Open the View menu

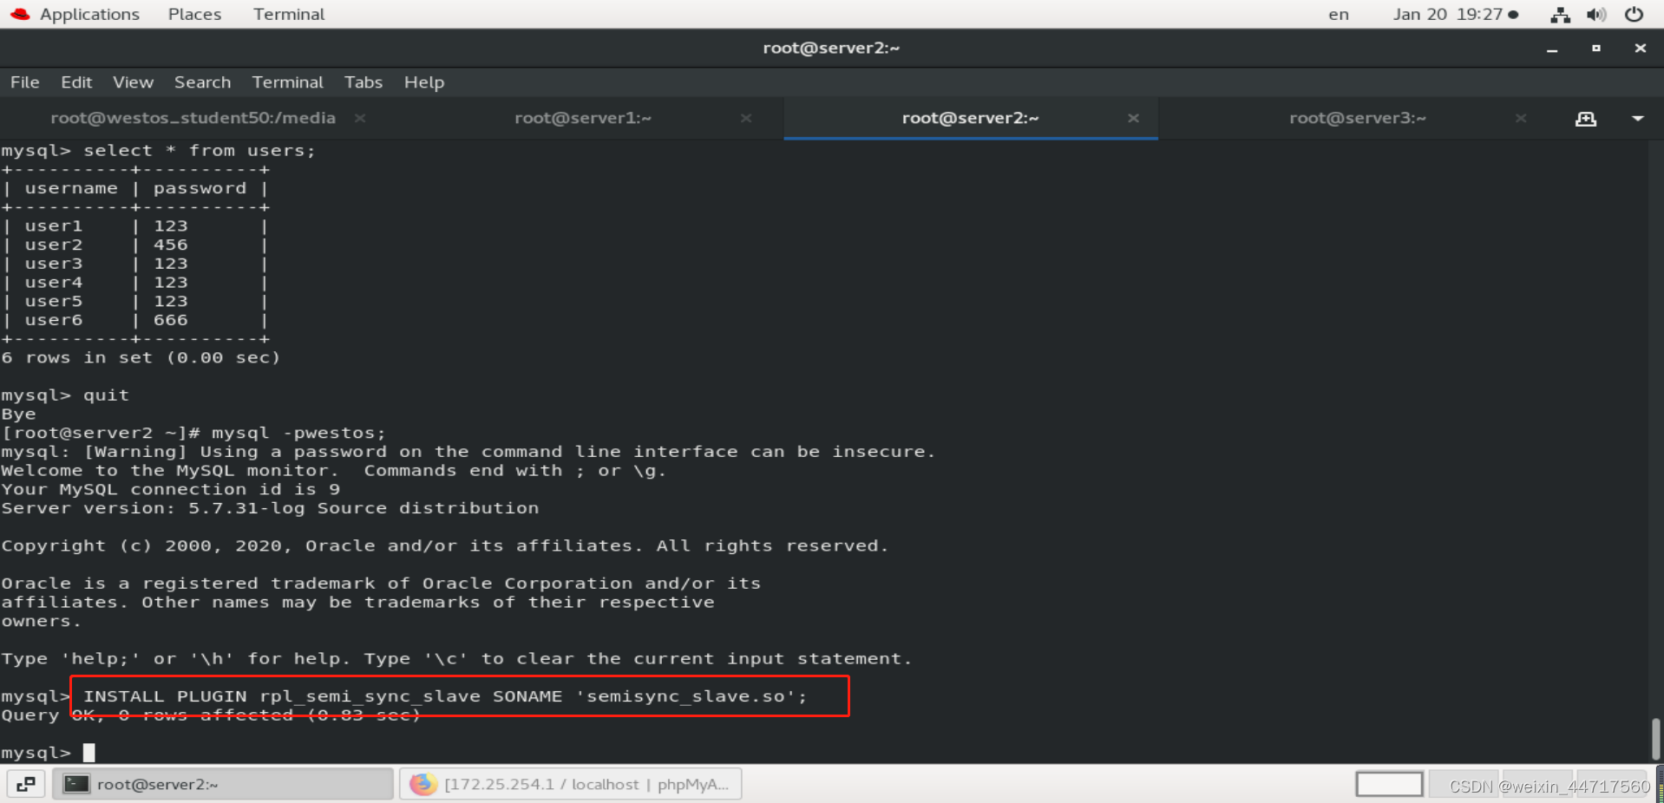pos(133,82)
